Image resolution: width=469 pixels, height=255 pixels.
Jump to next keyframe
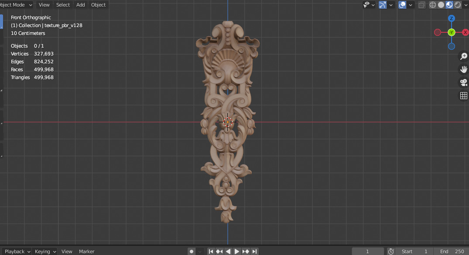click(x=246, y=252)
